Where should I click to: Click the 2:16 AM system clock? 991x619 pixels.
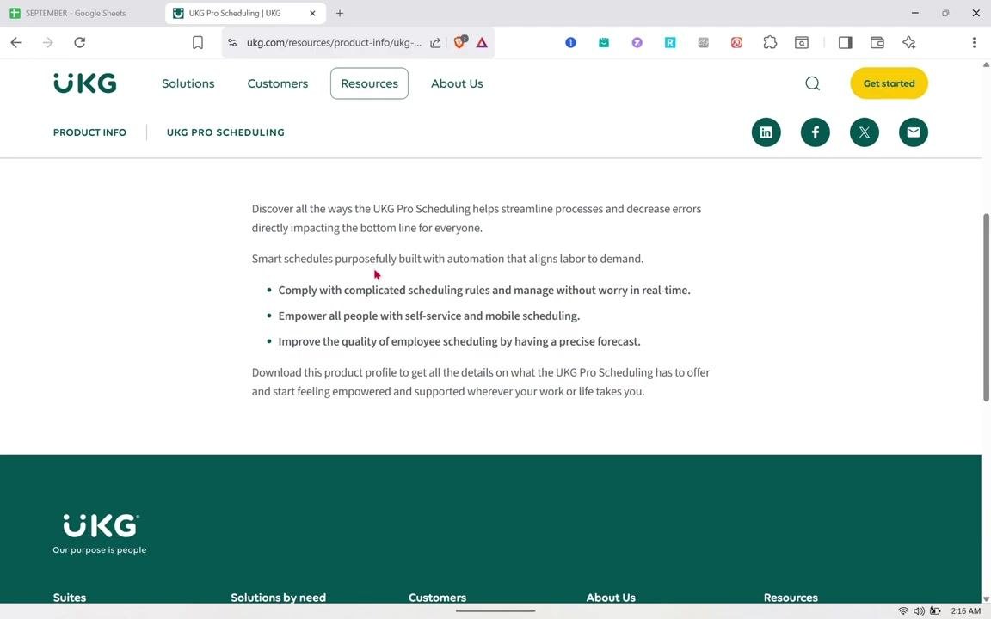[x=966, y=610]
